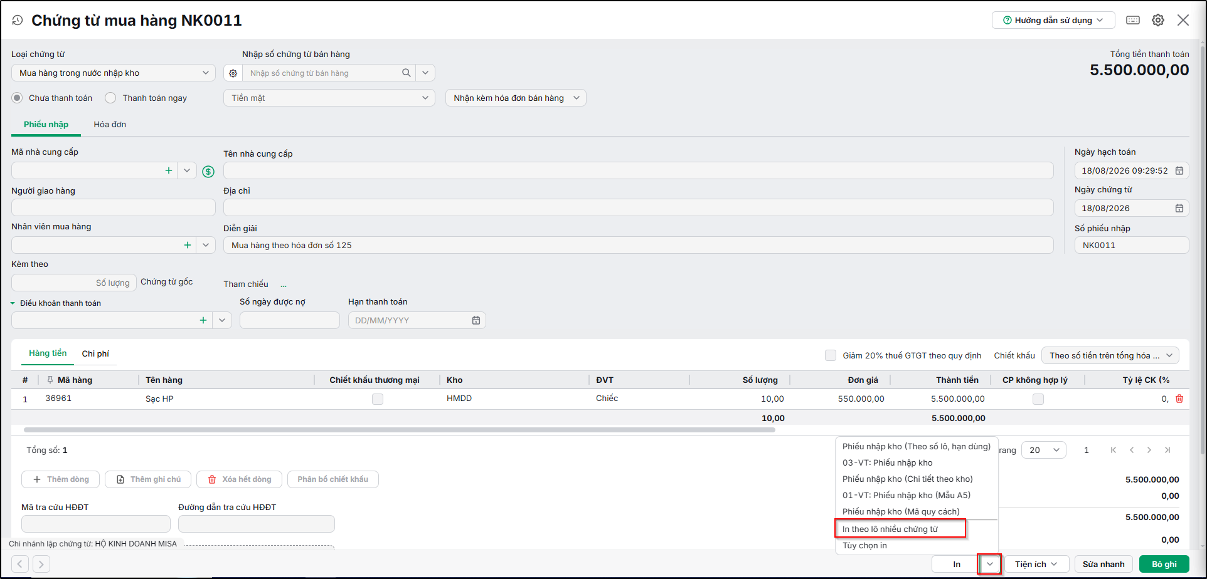Click the grid horizontal scrollbar

(400, 430)
